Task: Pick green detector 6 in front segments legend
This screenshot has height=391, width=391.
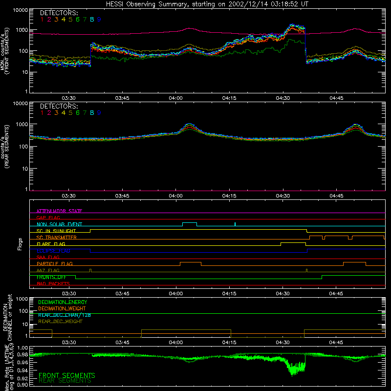Action: click(78, 20)
